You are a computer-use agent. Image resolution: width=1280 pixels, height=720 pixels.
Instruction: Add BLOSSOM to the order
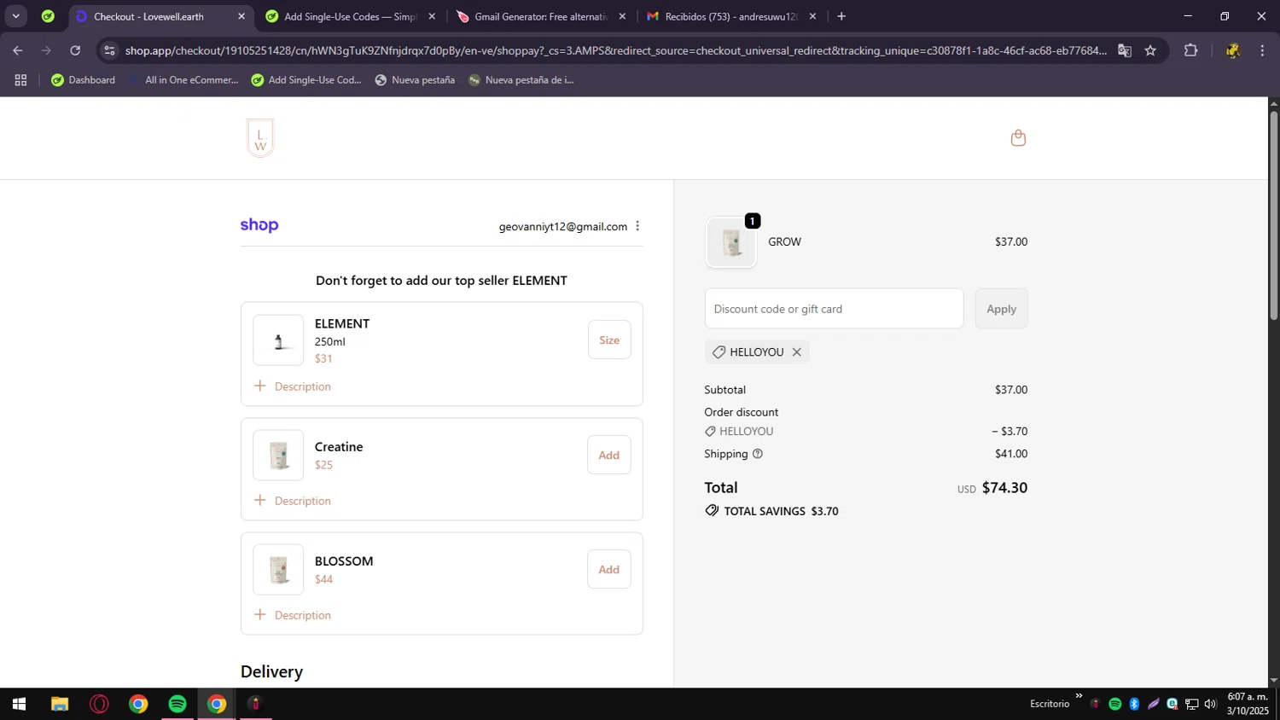pyautogui.click(x=609, y=570)
